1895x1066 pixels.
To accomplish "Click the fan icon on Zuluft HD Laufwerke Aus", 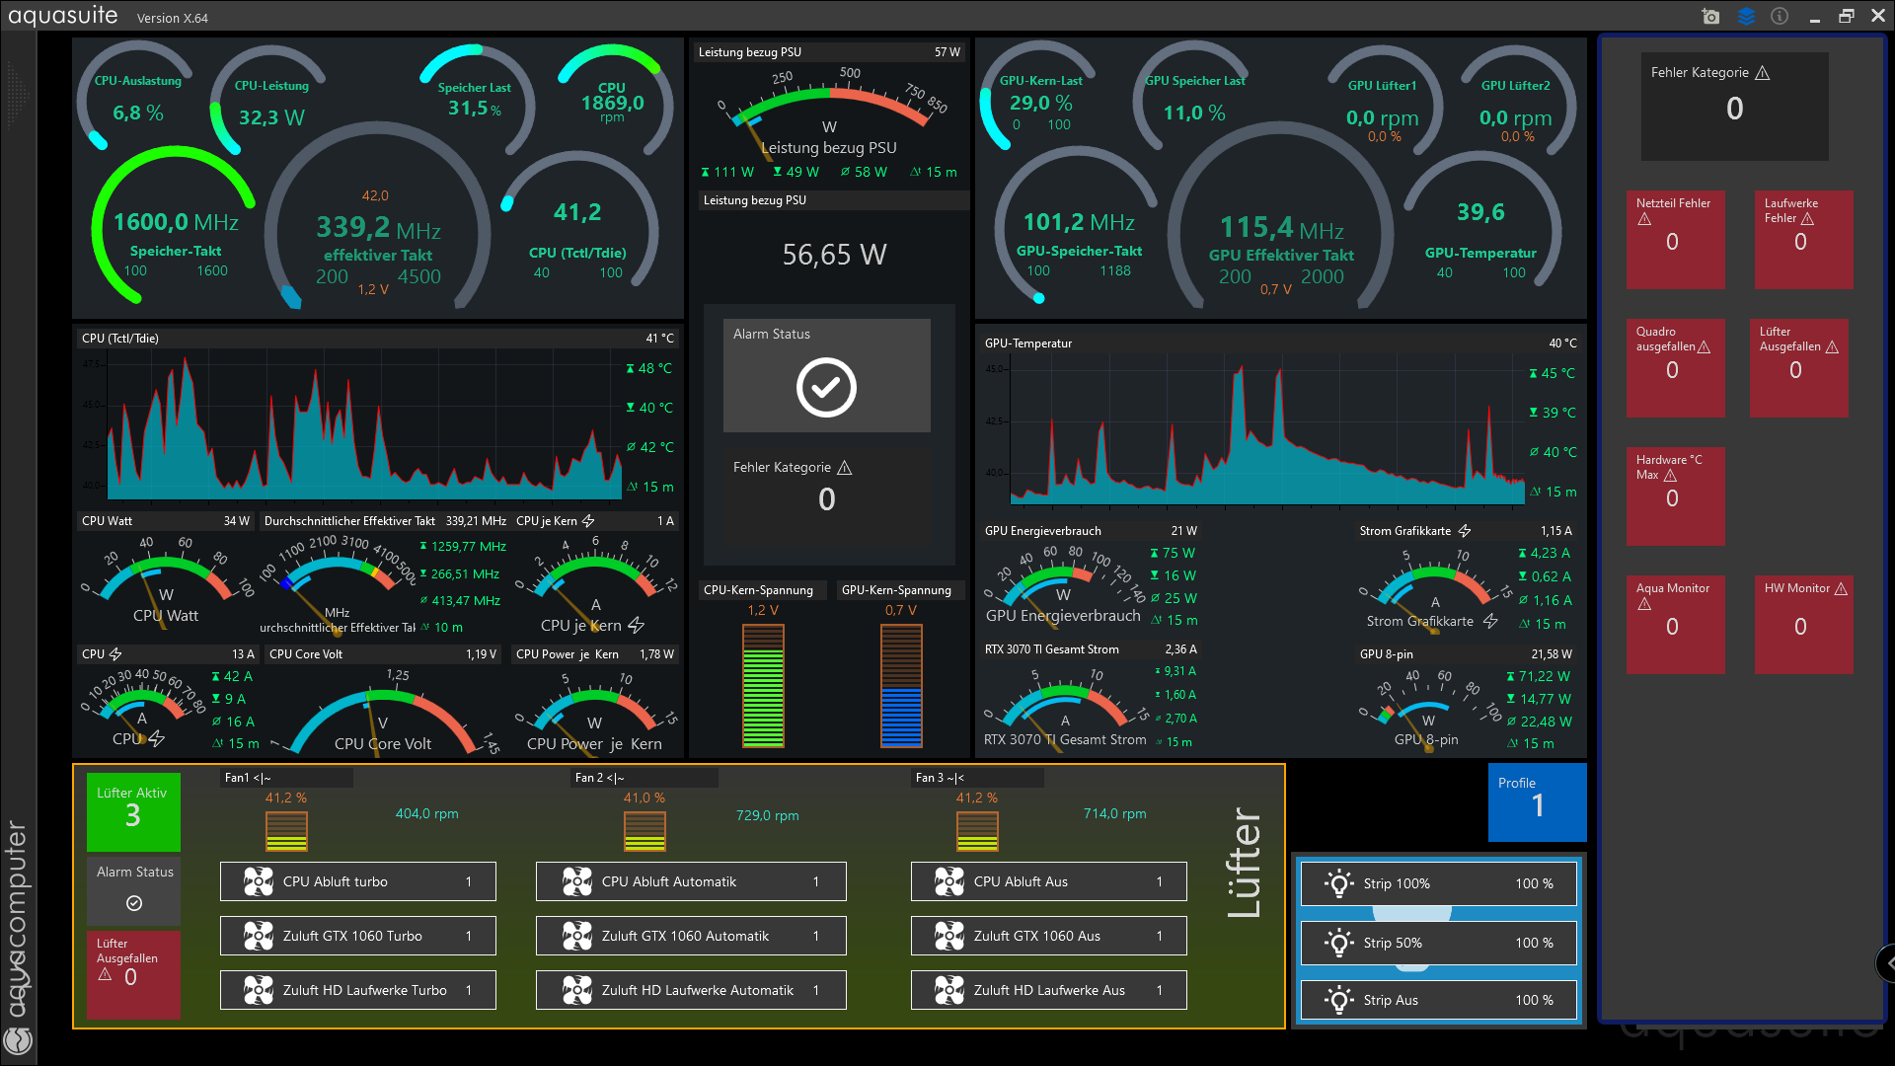I will pos(949,990).
